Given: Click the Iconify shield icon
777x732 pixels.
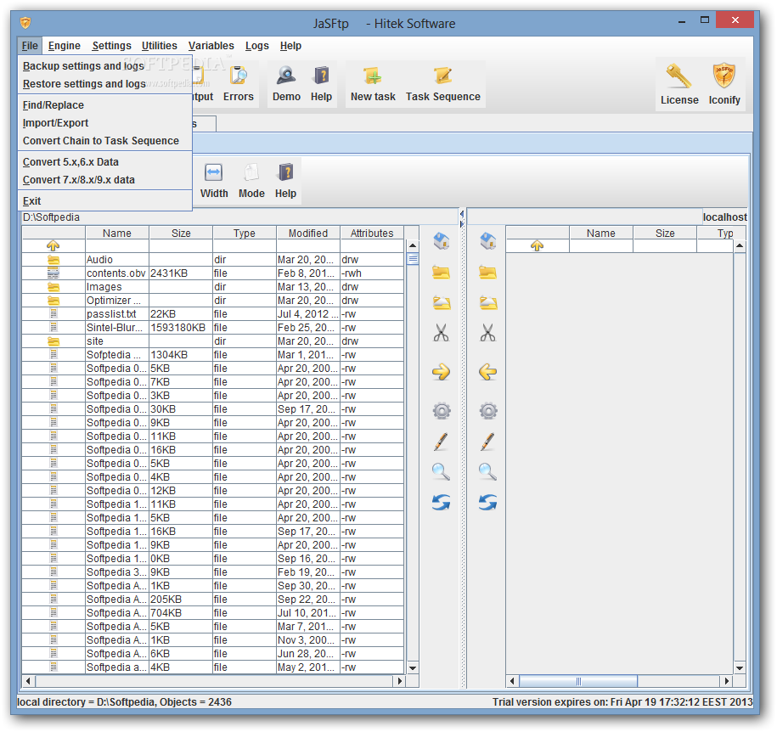Looking at the screenshot, I should tap(724, 84).
